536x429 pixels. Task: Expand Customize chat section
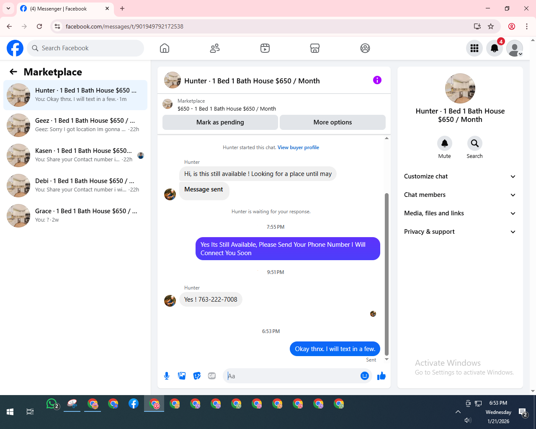460,176
